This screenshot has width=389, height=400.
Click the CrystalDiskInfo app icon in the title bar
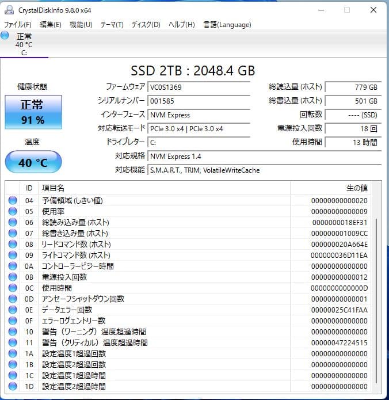click(9, 10)
